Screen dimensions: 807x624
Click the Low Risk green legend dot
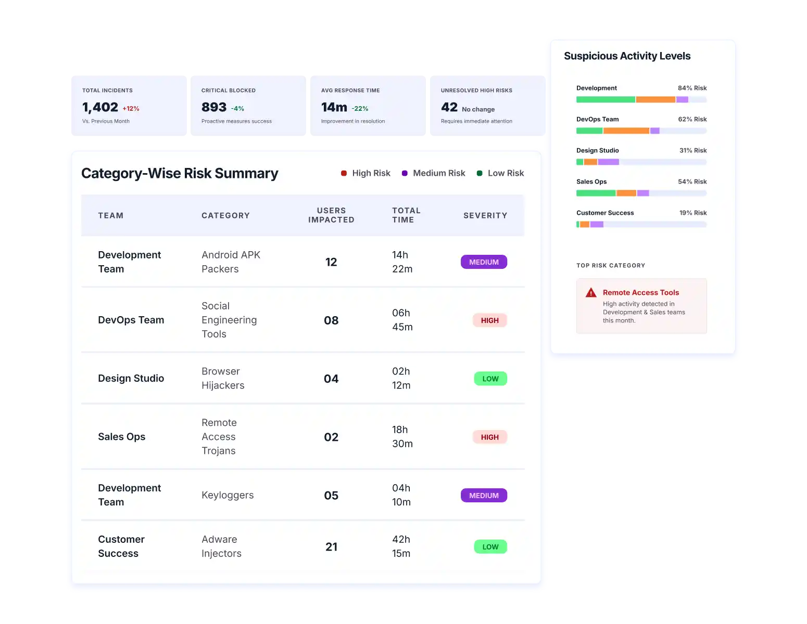pyautogui.click(x=480, y=173)
